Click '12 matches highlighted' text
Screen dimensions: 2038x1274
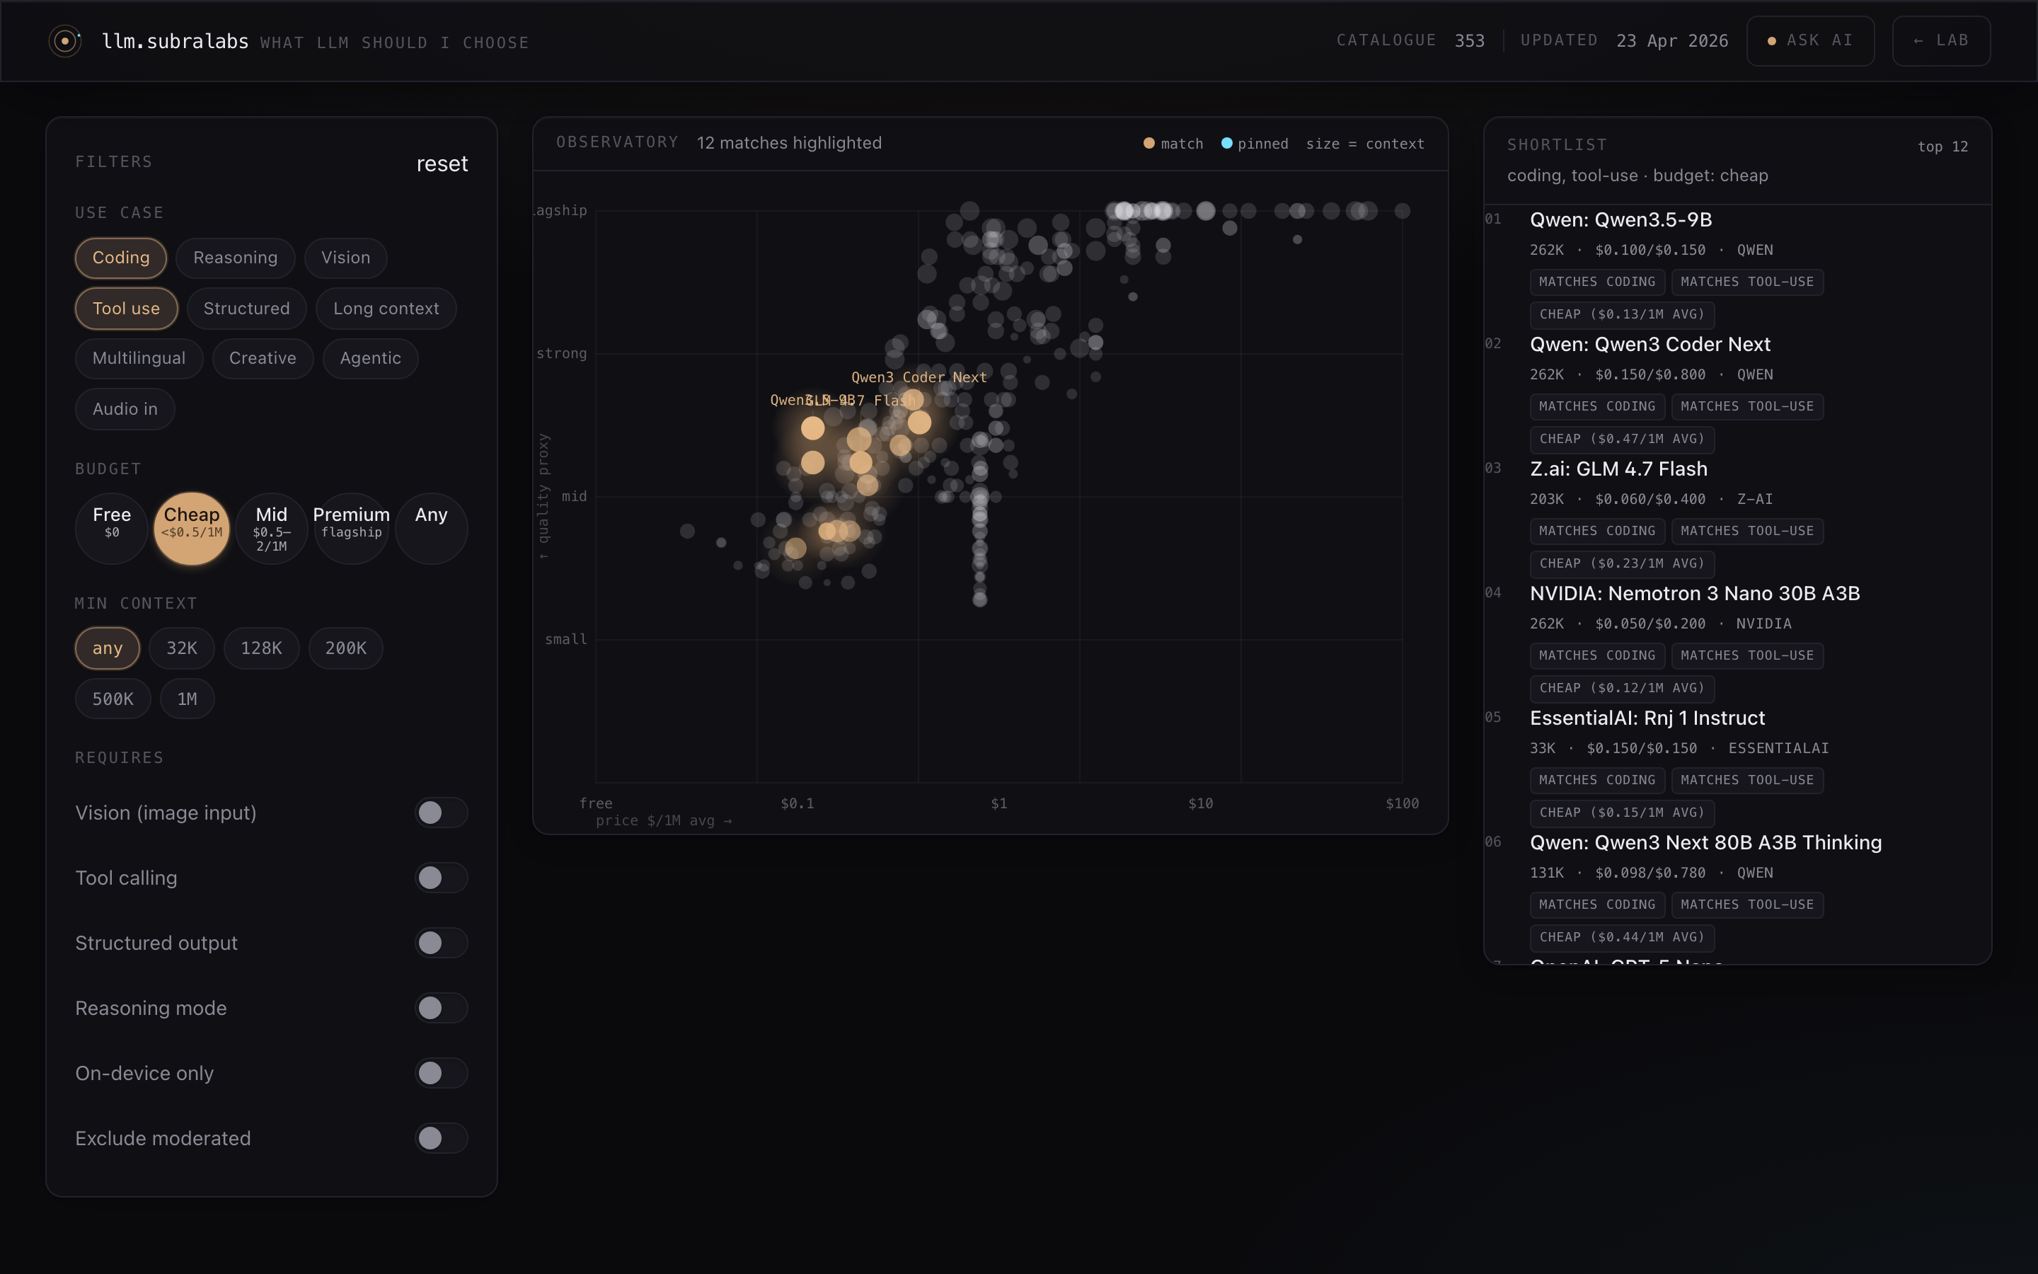pyautogui.click(x=789, y=143)
